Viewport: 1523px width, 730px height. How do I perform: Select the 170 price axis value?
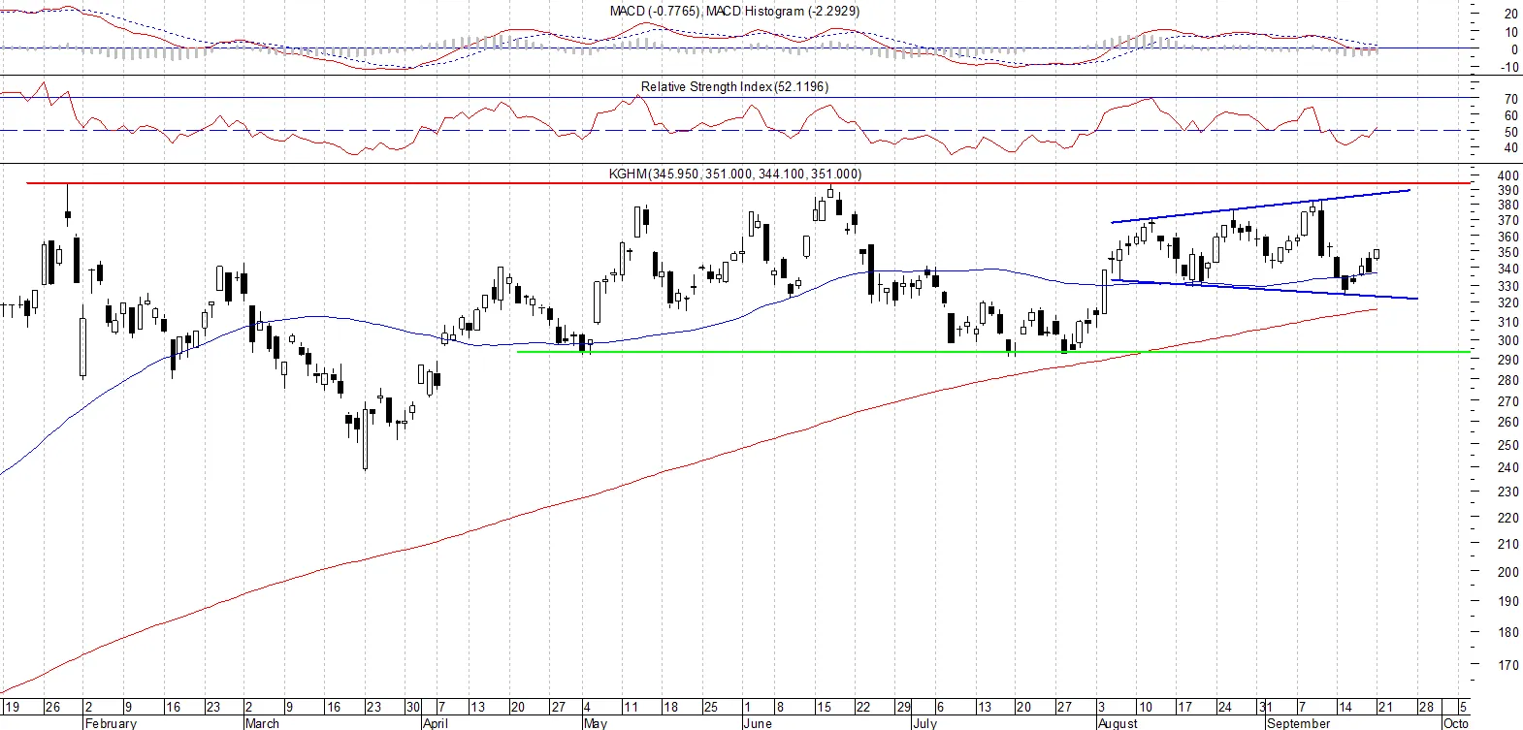[1508, 665]
